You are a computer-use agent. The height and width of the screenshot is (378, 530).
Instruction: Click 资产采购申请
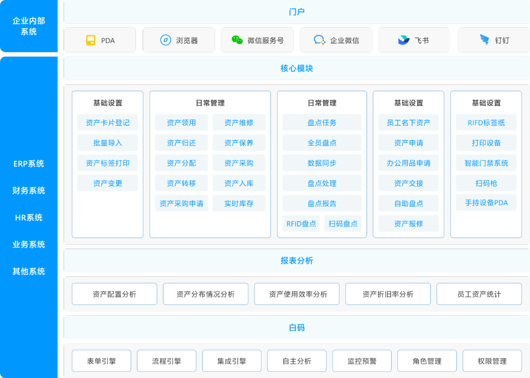(182, 204)
